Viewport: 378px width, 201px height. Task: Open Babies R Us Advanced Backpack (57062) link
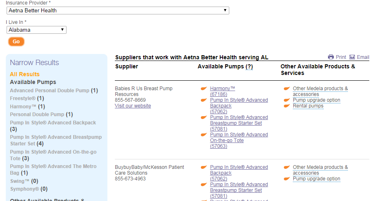(x=239, y=106)
